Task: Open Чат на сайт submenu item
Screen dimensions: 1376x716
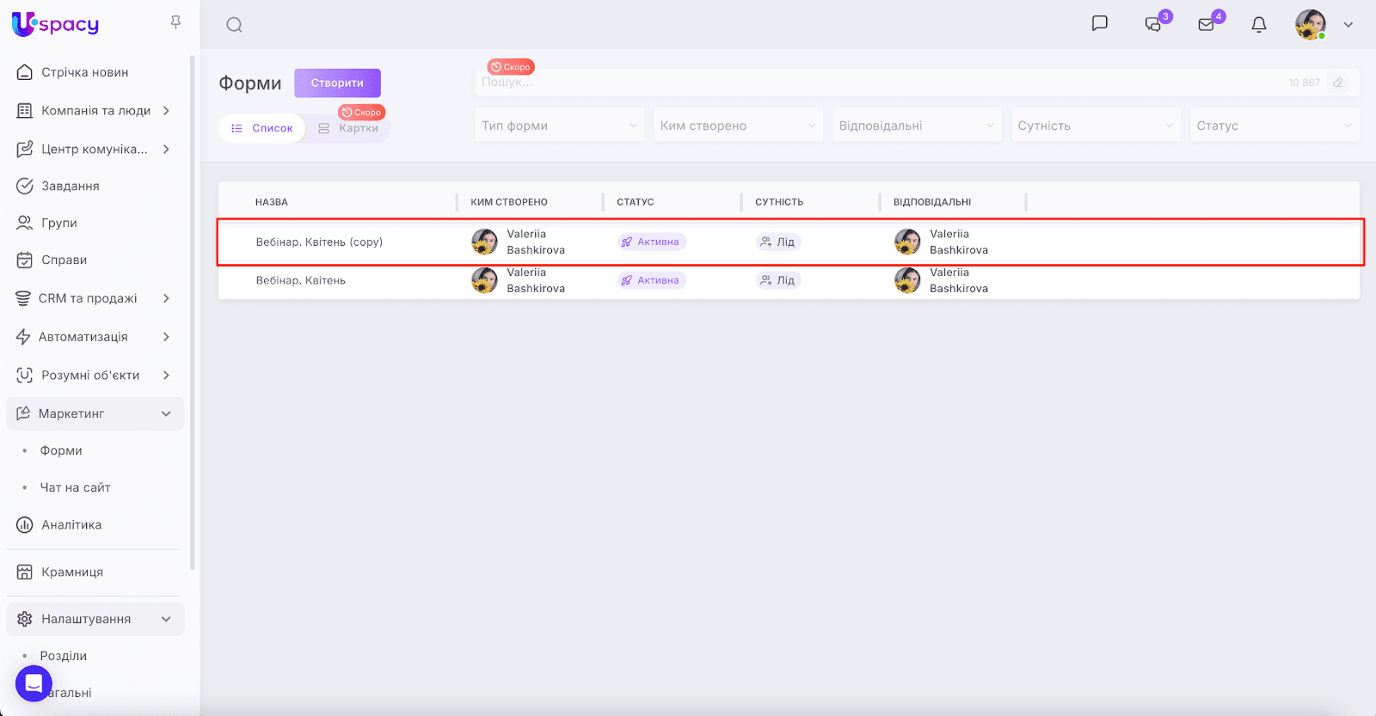Action: pos(76,487)
